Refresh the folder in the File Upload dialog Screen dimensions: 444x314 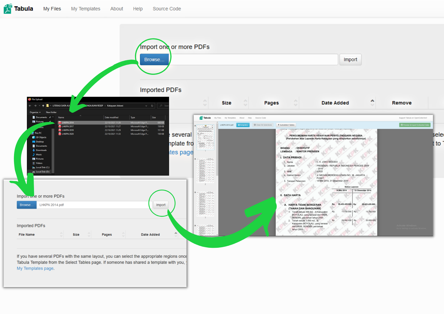click(152, 105)
